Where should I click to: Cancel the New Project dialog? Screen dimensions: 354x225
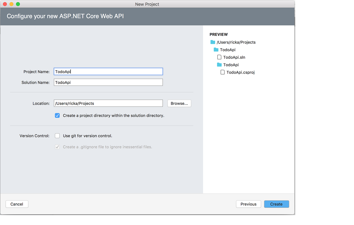click(x=17, y=204)
